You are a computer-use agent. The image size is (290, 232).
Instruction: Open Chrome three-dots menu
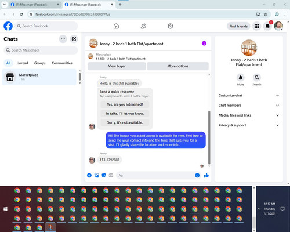(285, 14)
